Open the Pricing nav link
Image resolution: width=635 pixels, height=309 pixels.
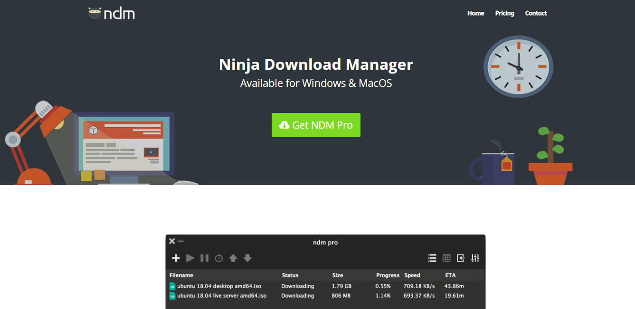click(x=504, y=13)
